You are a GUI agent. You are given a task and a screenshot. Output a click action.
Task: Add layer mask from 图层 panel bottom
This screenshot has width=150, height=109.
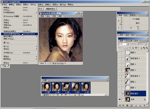[131, 105]
